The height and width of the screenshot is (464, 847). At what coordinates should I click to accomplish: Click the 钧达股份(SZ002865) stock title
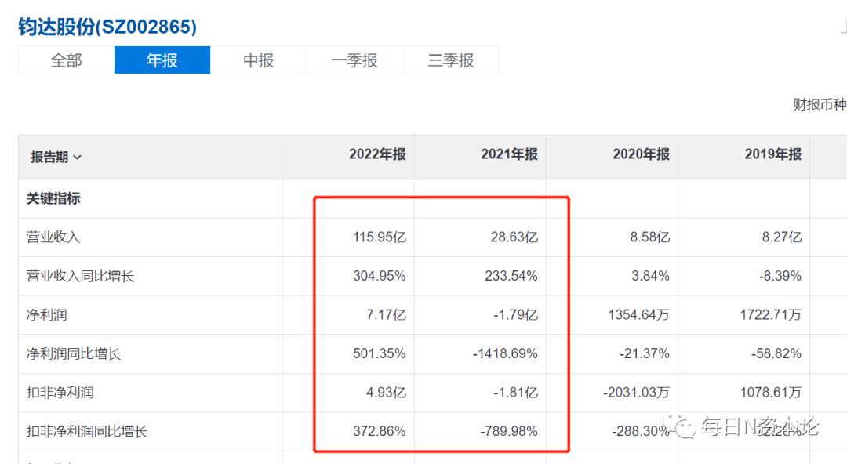pyautogui.click(x=107, y=27)
